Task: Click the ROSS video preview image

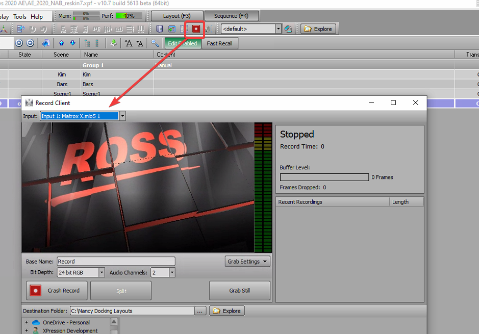Action: (138, 188)
